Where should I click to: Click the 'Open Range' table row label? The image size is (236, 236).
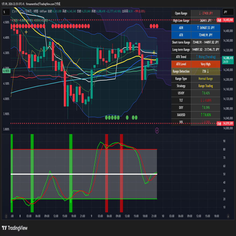181,13
